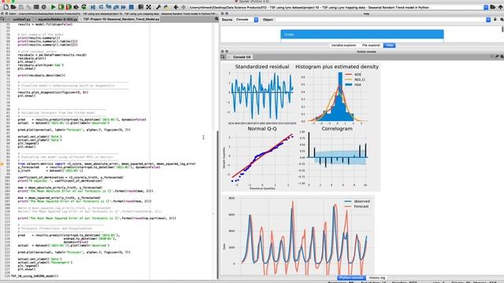Toggle fullscreen mode icon
The height and width of the screenshot is (283, 504).
click(149, 7)
